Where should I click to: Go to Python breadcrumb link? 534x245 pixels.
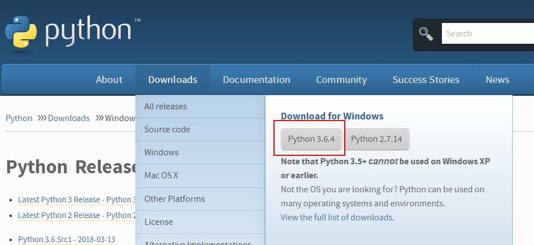[x=19, y=118]
